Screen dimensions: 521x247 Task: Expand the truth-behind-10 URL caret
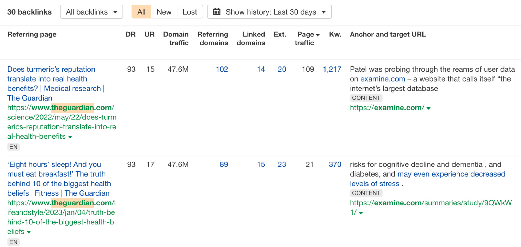tap(29, 232)
